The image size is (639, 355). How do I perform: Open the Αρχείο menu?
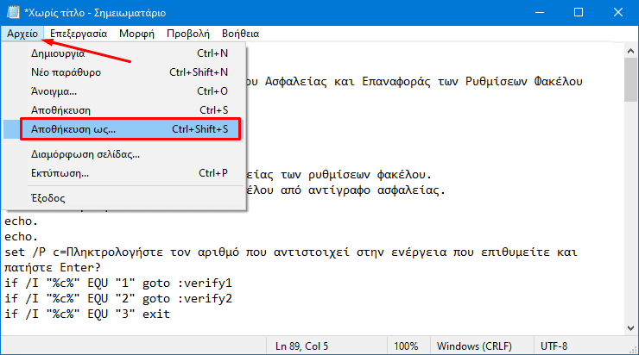[x=22, y=34]
